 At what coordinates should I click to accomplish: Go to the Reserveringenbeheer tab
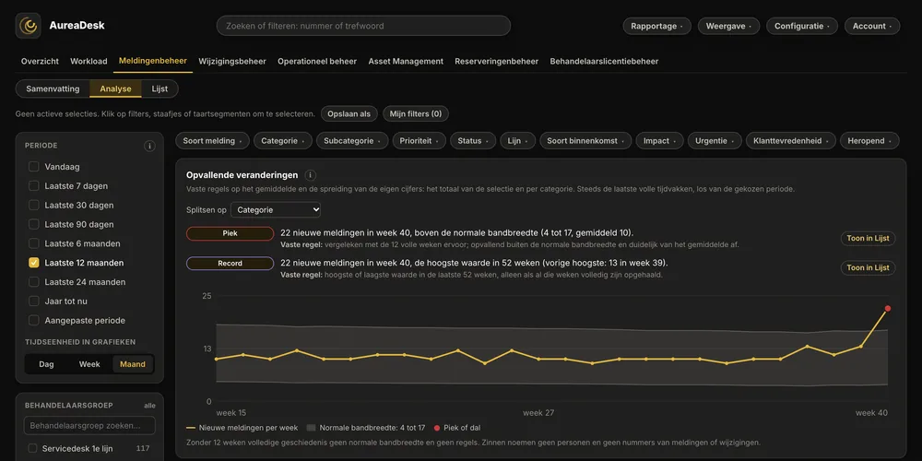(x=496, y=61)
